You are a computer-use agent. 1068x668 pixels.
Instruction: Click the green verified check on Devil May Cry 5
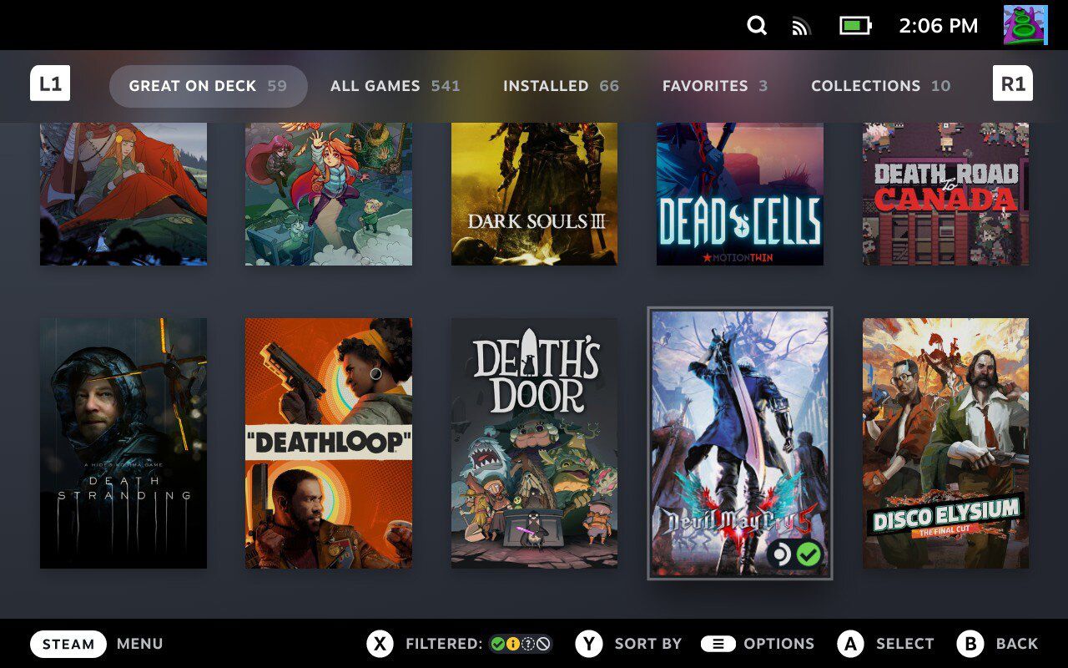(809, 554)
